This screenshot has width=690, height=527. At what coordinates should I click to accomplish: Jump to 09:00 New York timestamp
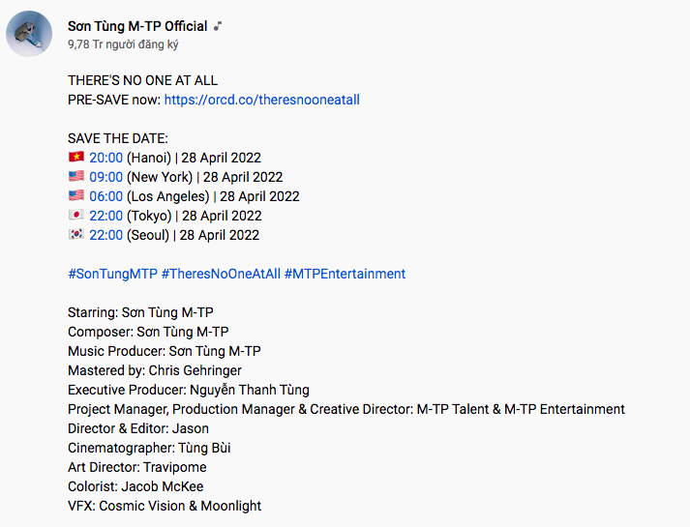(105, 177)
